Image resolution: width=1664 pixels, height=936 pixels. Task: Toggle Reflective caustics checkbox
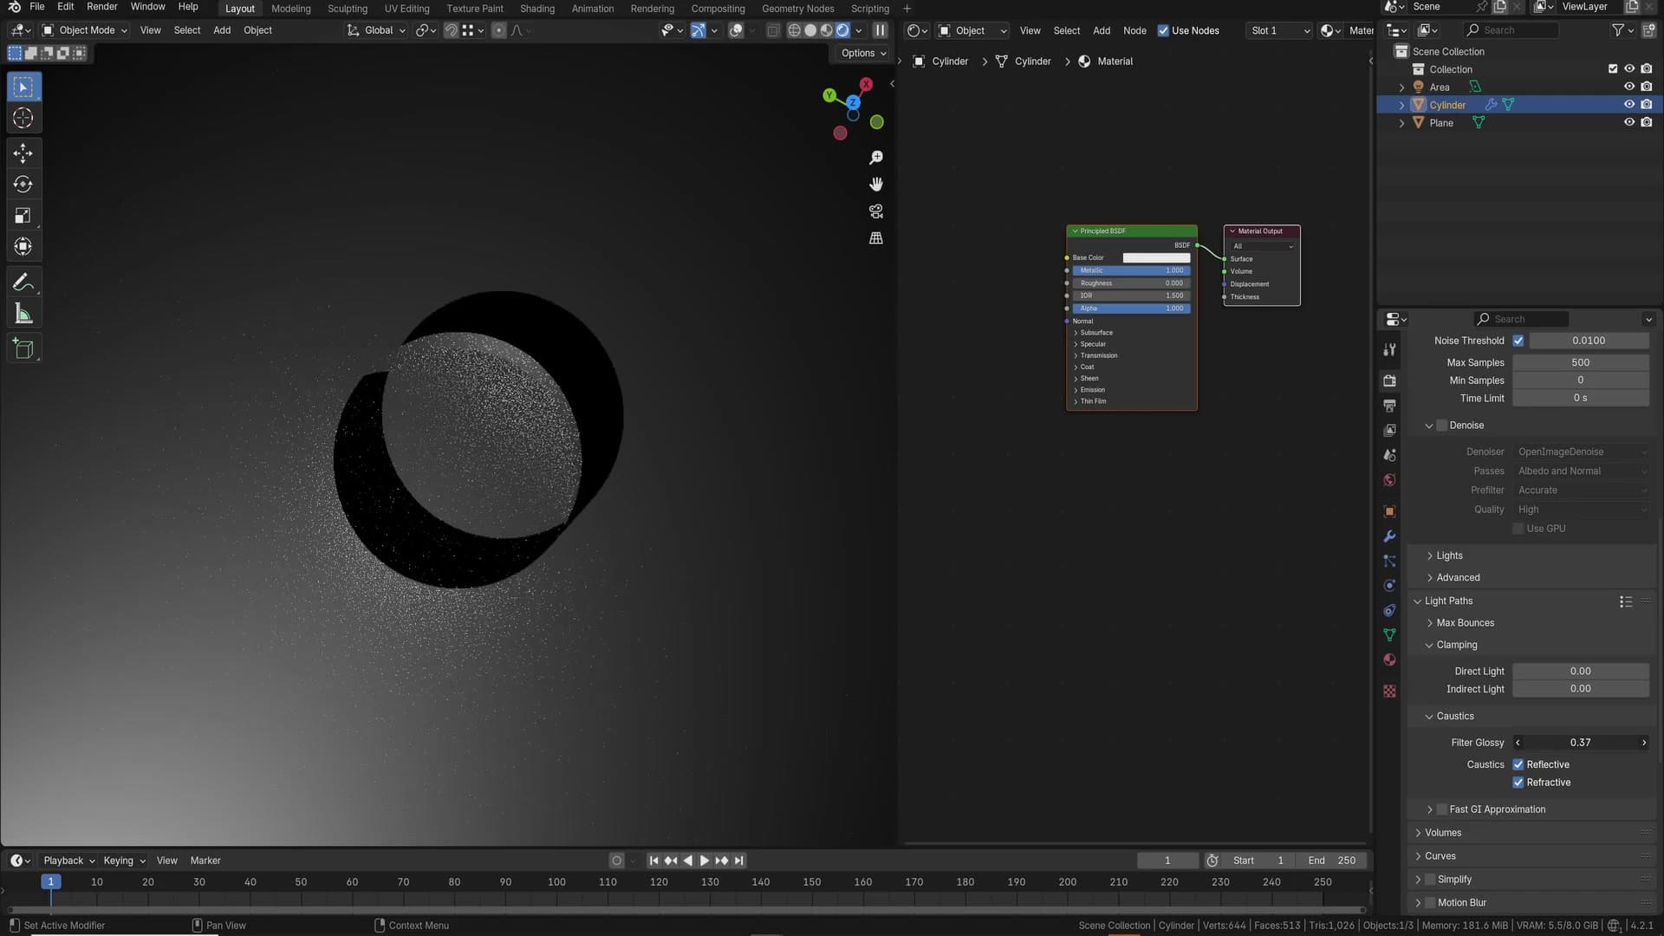click(1518, 764)
